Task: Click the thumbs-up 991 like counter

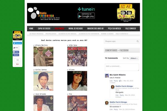Action: click(16, 48)
